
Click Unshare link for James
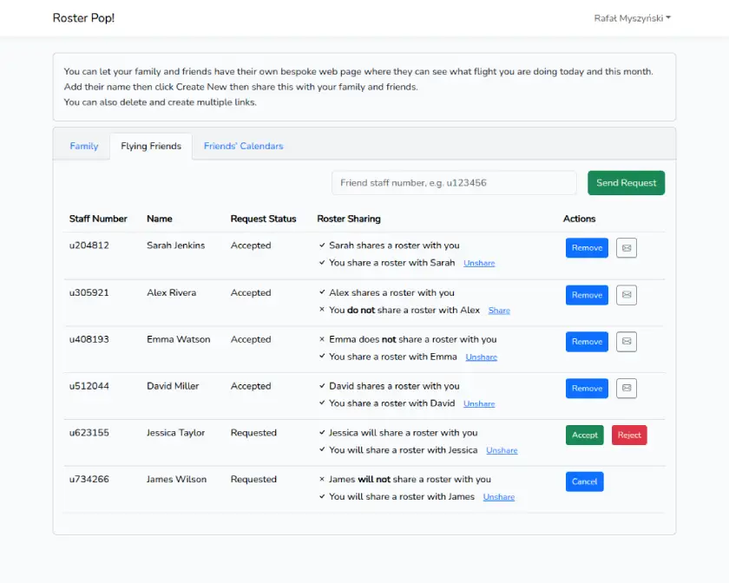(498, 497)
